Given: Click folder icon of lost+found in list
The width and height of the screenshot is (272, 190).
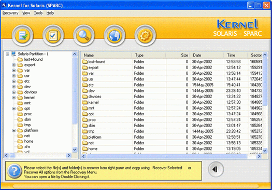Looking at the screenshot, I should click(x=85, y=62).
